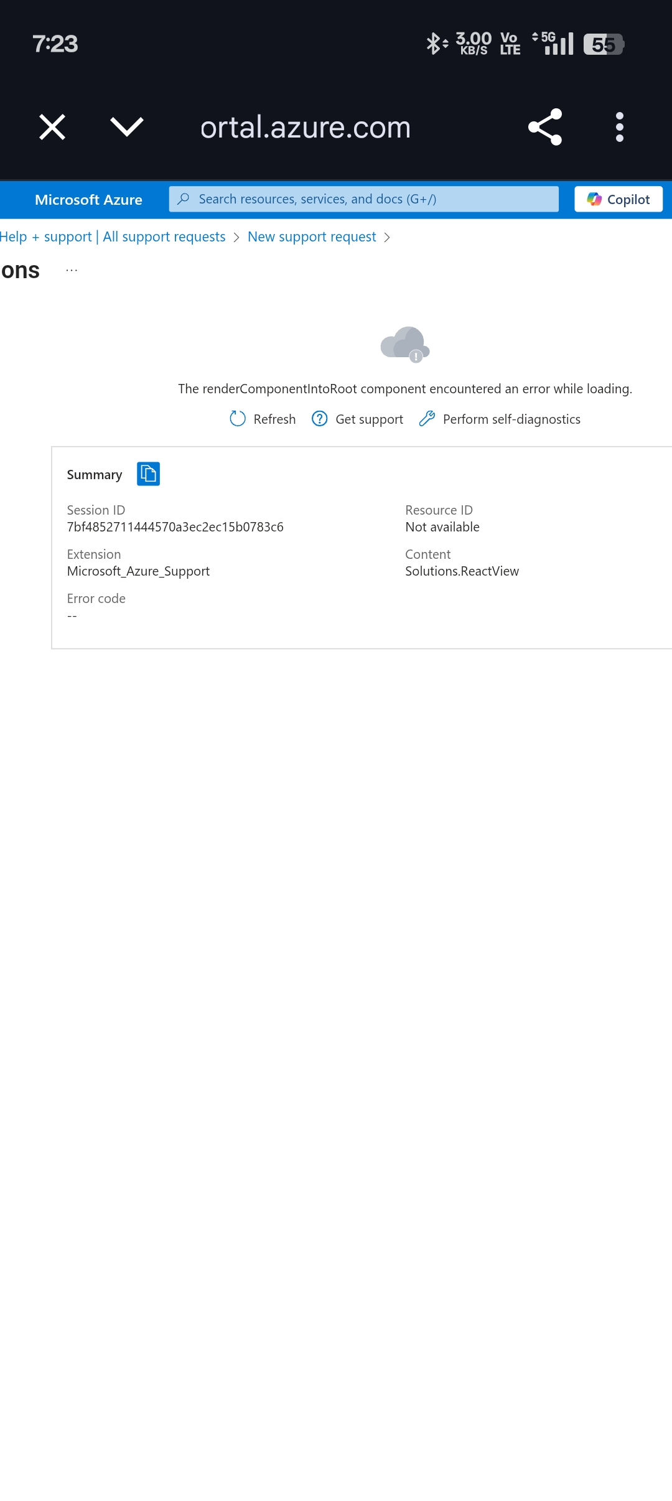Image resolution: width=672 pixels, height=1501 pixels.
Task: Tap the 5G signal strength indicator
Action: pos(553,44)
